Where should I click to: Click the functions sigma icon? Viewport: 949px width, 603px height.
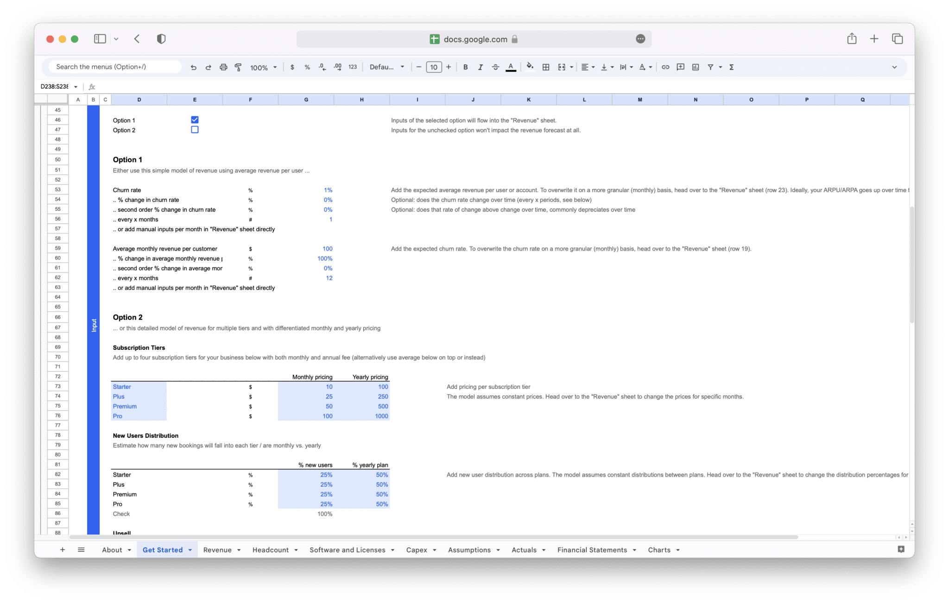(731, 67)
